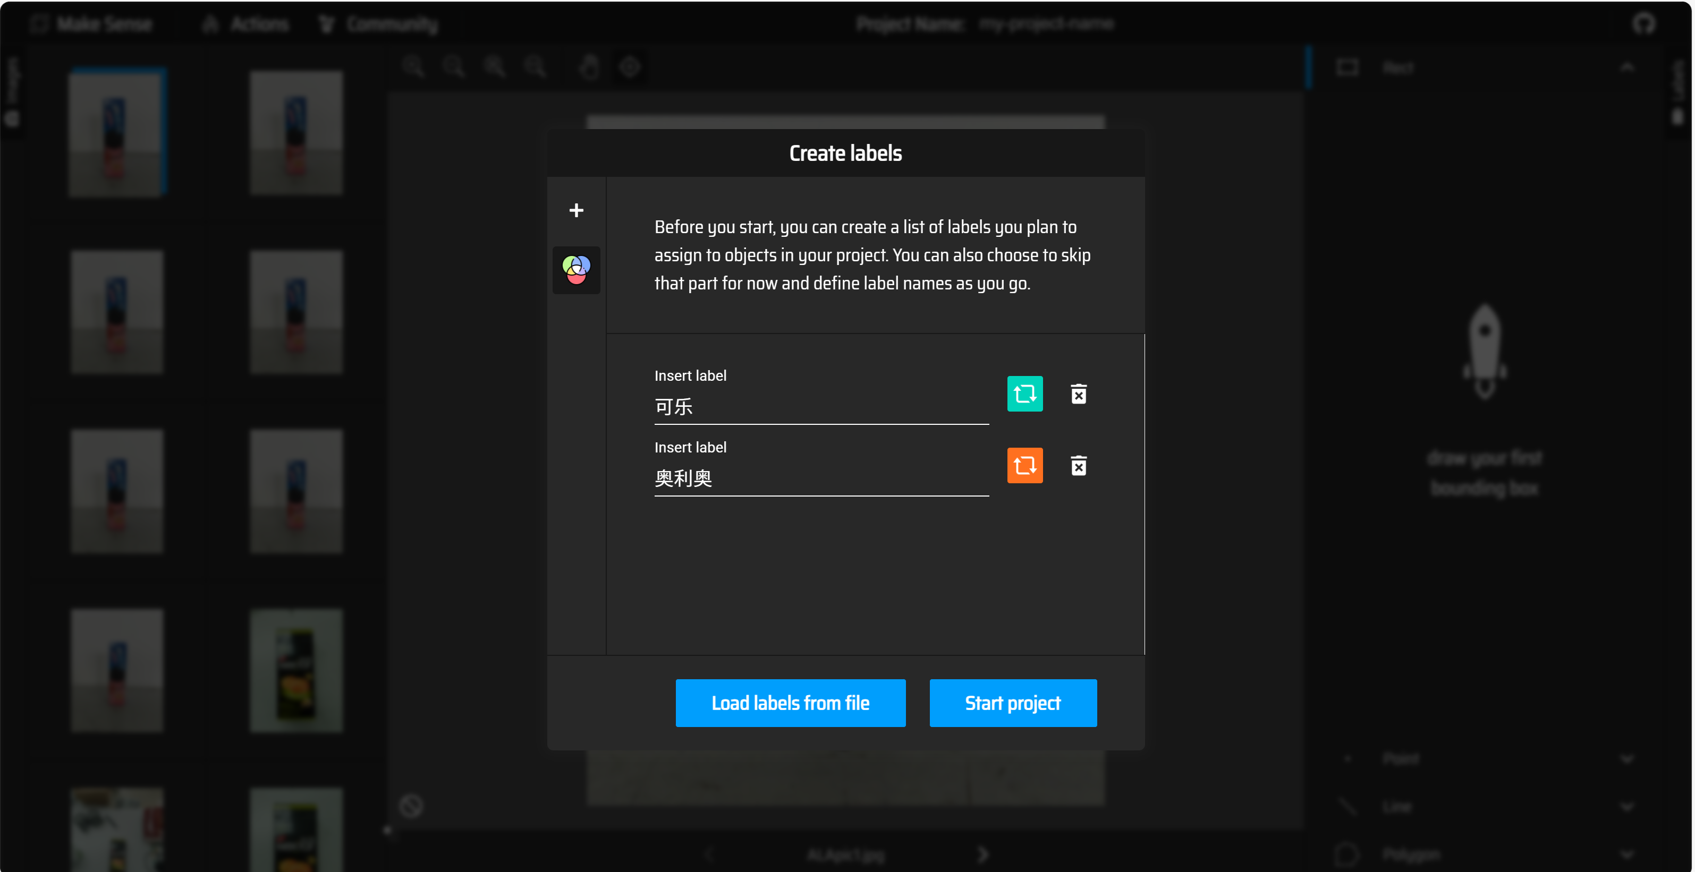
Task: Go to the previous image arrow
Action: [x=708, y=854]
